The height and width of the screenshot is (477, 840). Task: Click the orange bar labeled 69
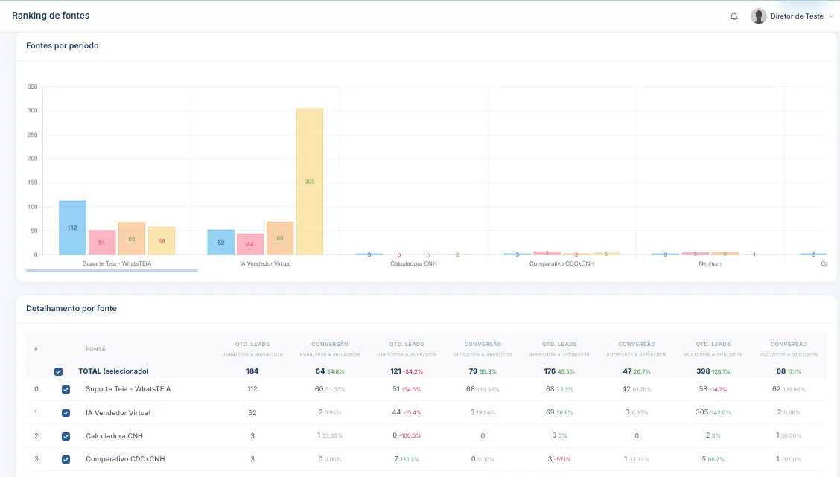click(x=280, y=238)
